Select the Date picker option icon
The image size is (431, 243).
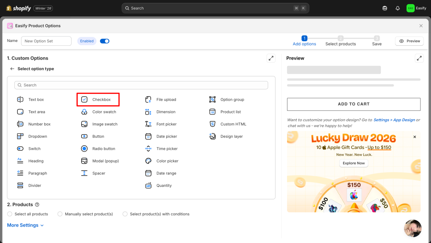(148, 136)
